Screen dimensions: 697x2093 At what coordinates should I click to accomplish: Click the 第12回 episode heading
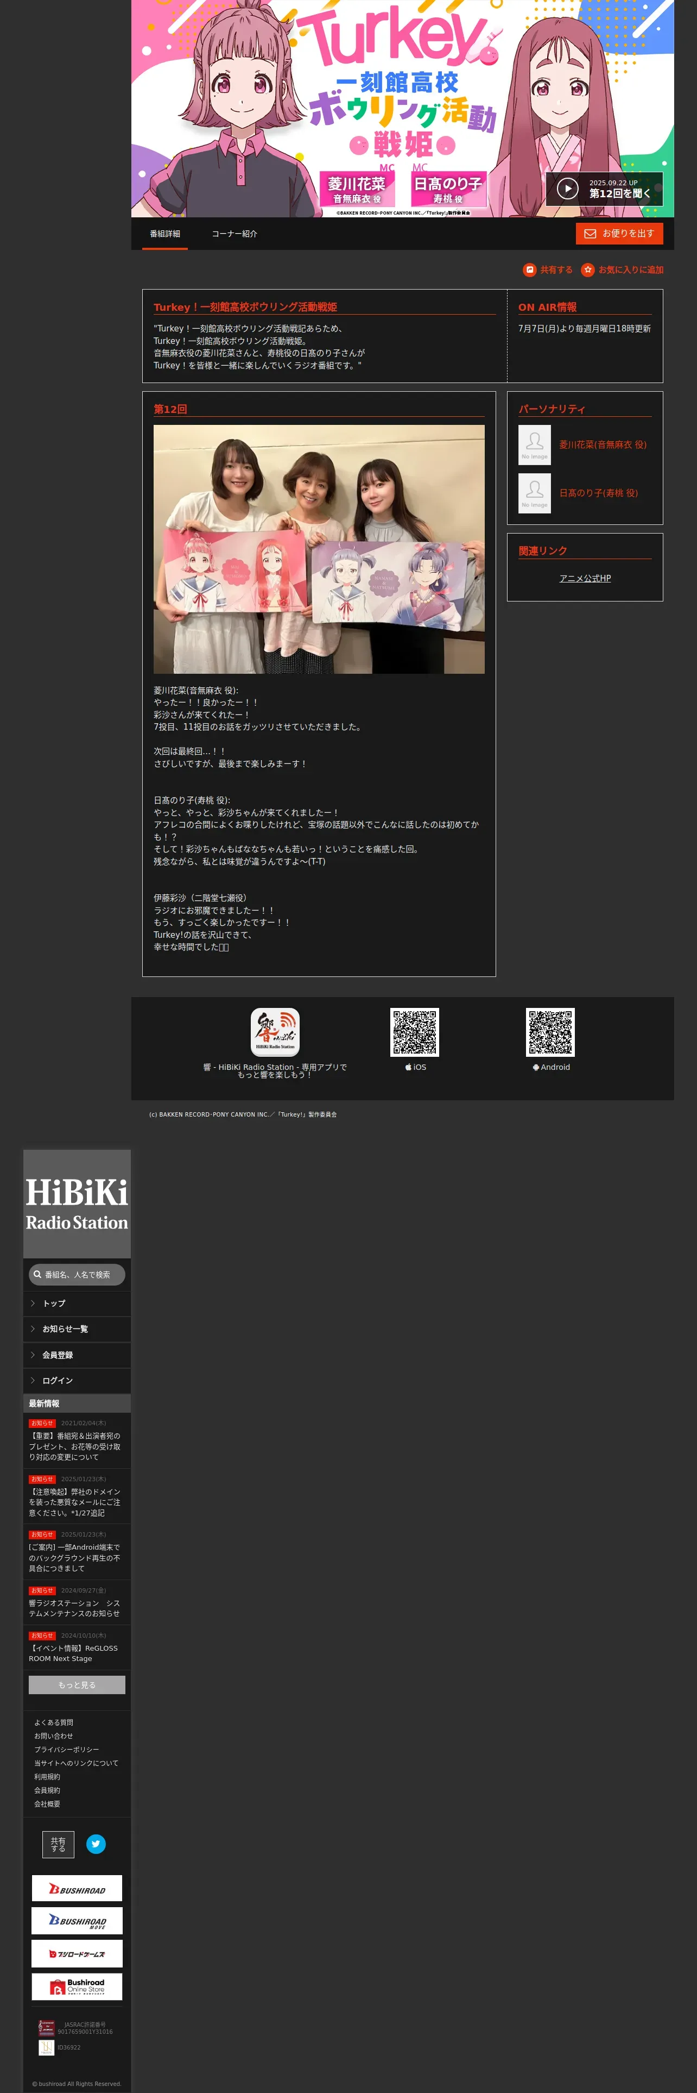[x=170, y=410]
